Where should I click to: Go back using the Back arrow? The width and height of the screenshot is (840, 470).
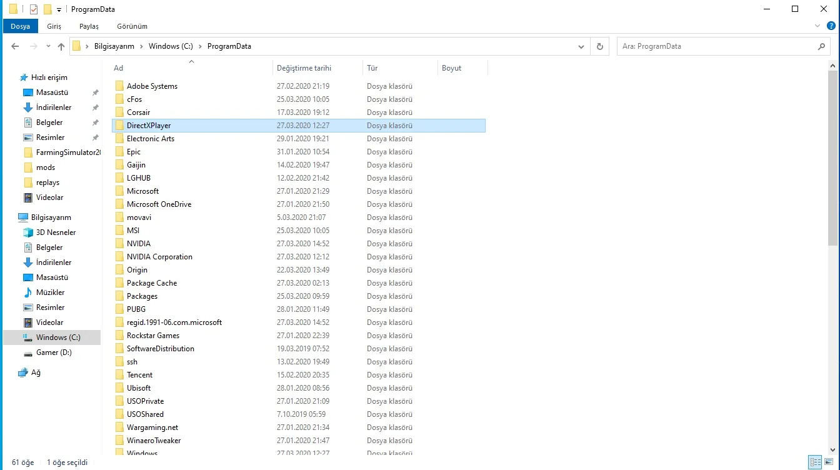(16, 46)
